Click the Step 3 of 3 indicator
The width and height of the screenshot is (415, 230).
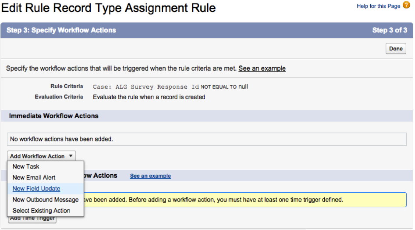[390, 30]
